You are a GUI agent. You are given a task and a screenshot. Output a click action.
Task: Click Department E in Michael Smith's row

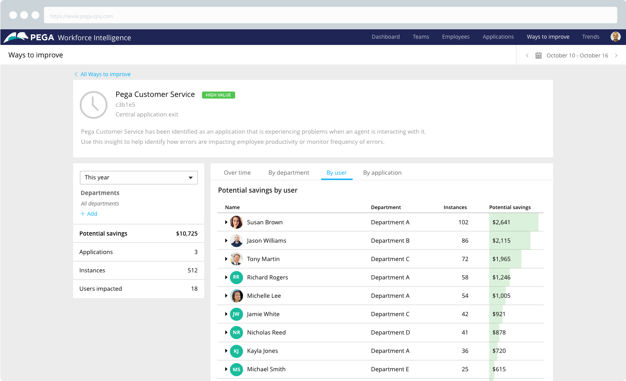pyautogui.click(x=390, y=369)
